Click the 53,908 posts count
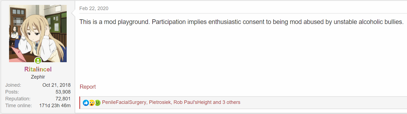The width and height of the screenshot is (407, 114). [x=63, y=92]
